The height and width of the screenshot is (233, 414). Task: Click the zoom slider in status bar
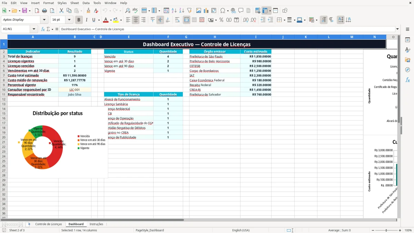[x=386, y=230]
